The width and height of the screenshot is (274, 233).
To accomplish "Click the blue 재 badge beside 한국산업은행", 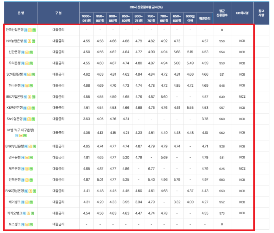I will point(26,30).
